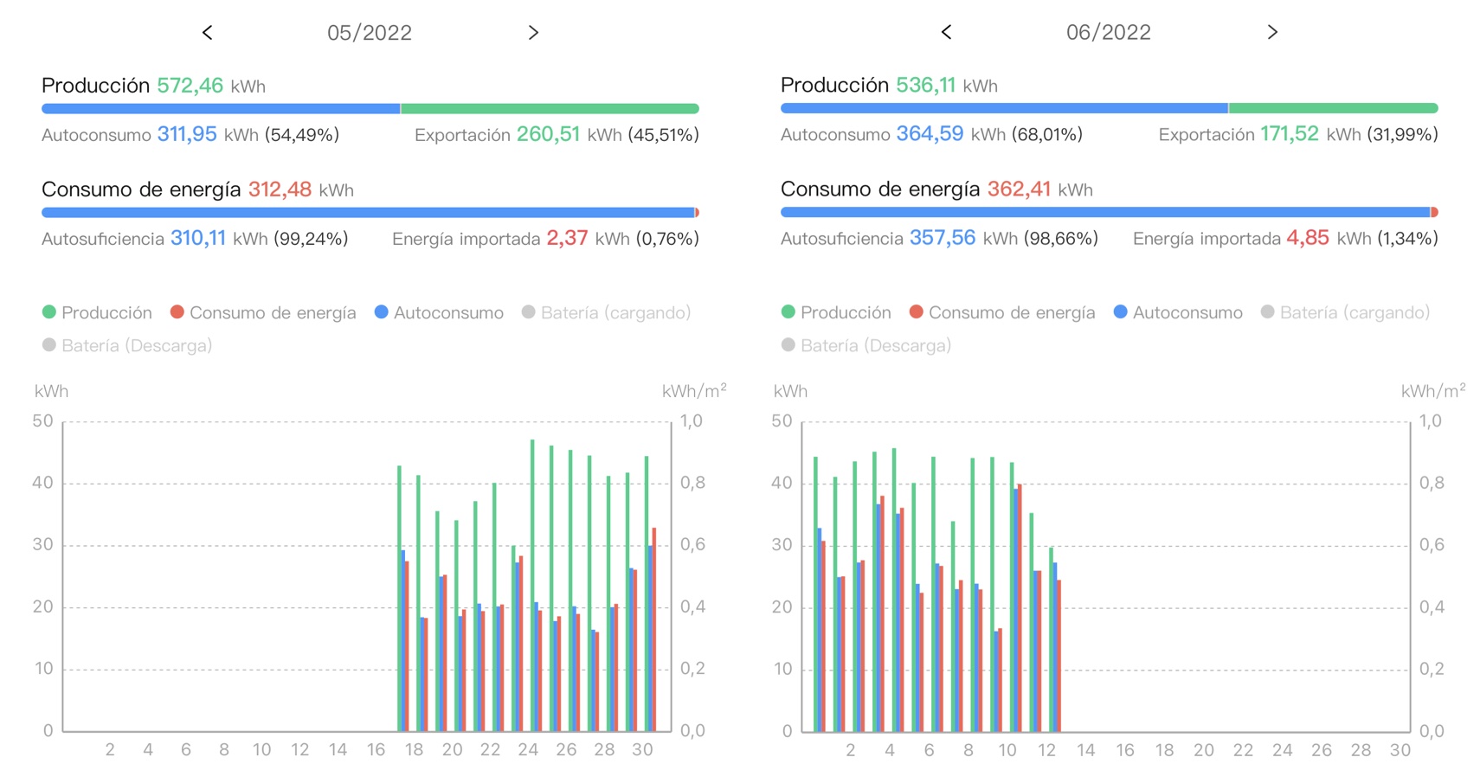Click previous month arrow beside 06/2022
Screen dimensions: 1480x770
(x=946, y=32)
